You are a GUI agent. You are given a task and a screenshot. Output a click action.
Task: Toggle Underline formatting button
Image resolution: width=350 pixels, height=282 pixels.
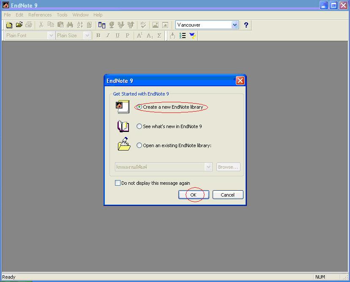tap(118, 36)
